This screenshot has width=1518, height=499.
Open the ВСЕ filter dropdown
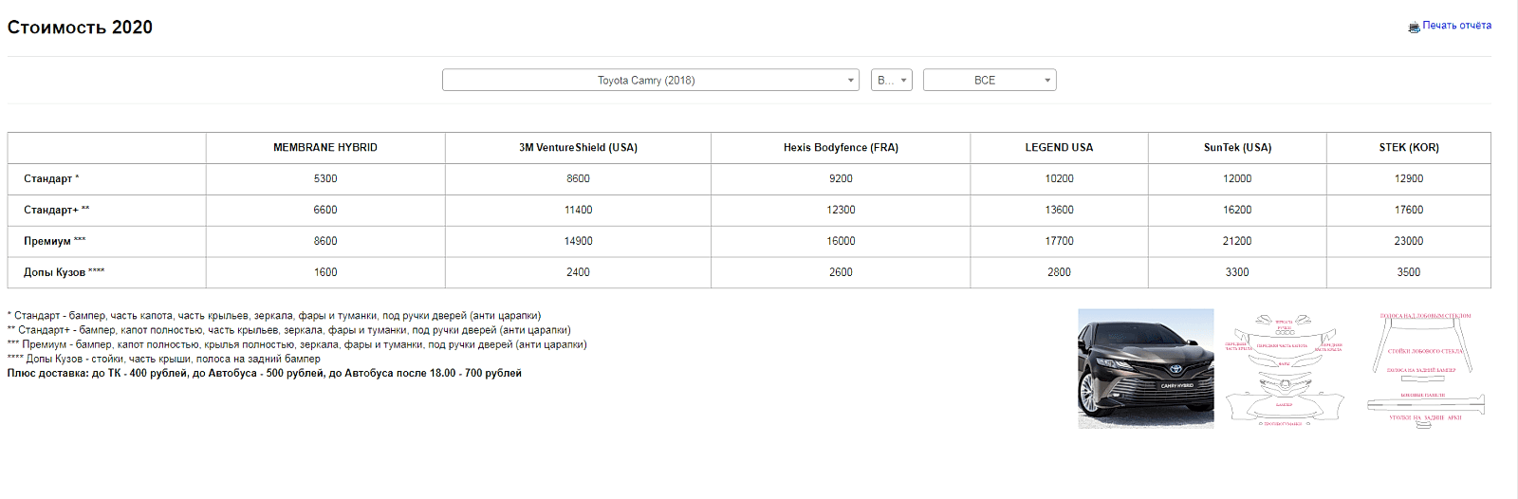pyautogui.click(x=990, y=81)
